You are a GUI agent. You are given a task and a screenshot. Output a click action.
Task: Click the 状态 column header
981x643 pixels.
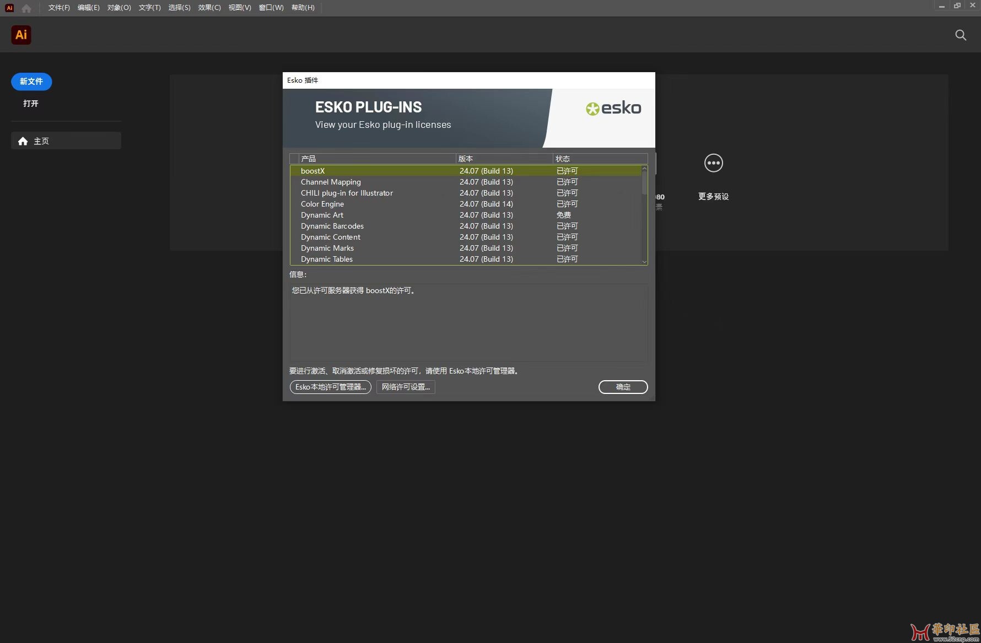click(x=600, y=159)
